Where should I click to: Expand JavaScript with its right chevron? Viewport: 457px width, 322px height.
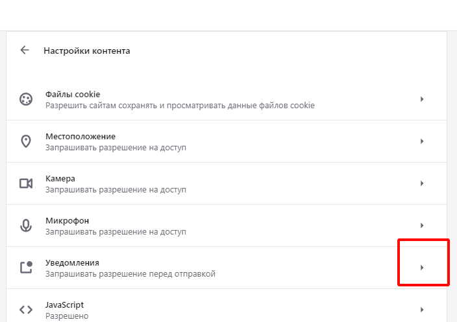point(422,310)
